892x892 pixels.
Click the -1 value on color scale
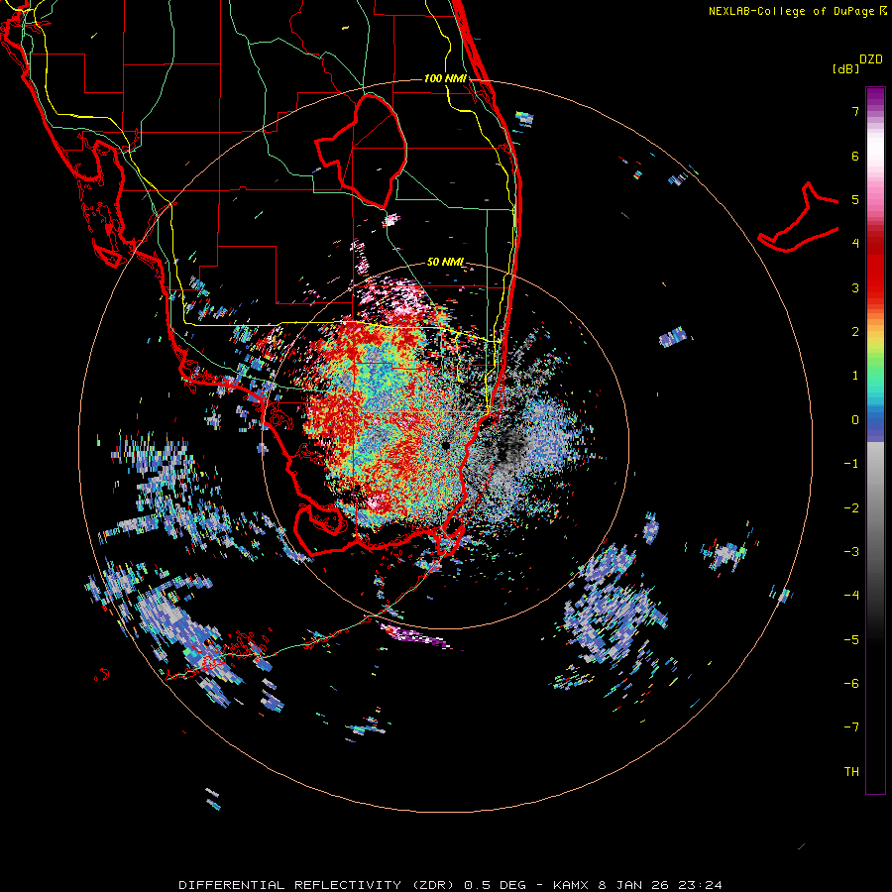851,464
